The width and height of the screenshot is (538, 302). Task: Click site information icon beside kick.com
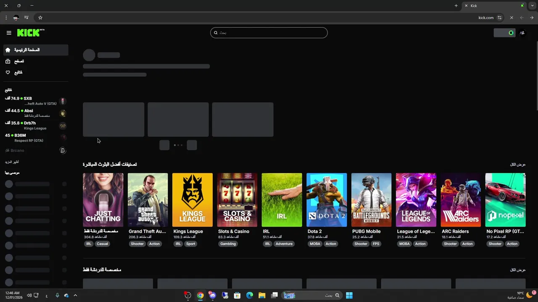(500, 18)
